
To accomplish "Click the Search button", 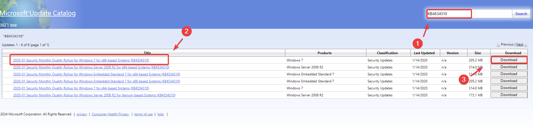I will pyautogui.click(x=521, y=14).
